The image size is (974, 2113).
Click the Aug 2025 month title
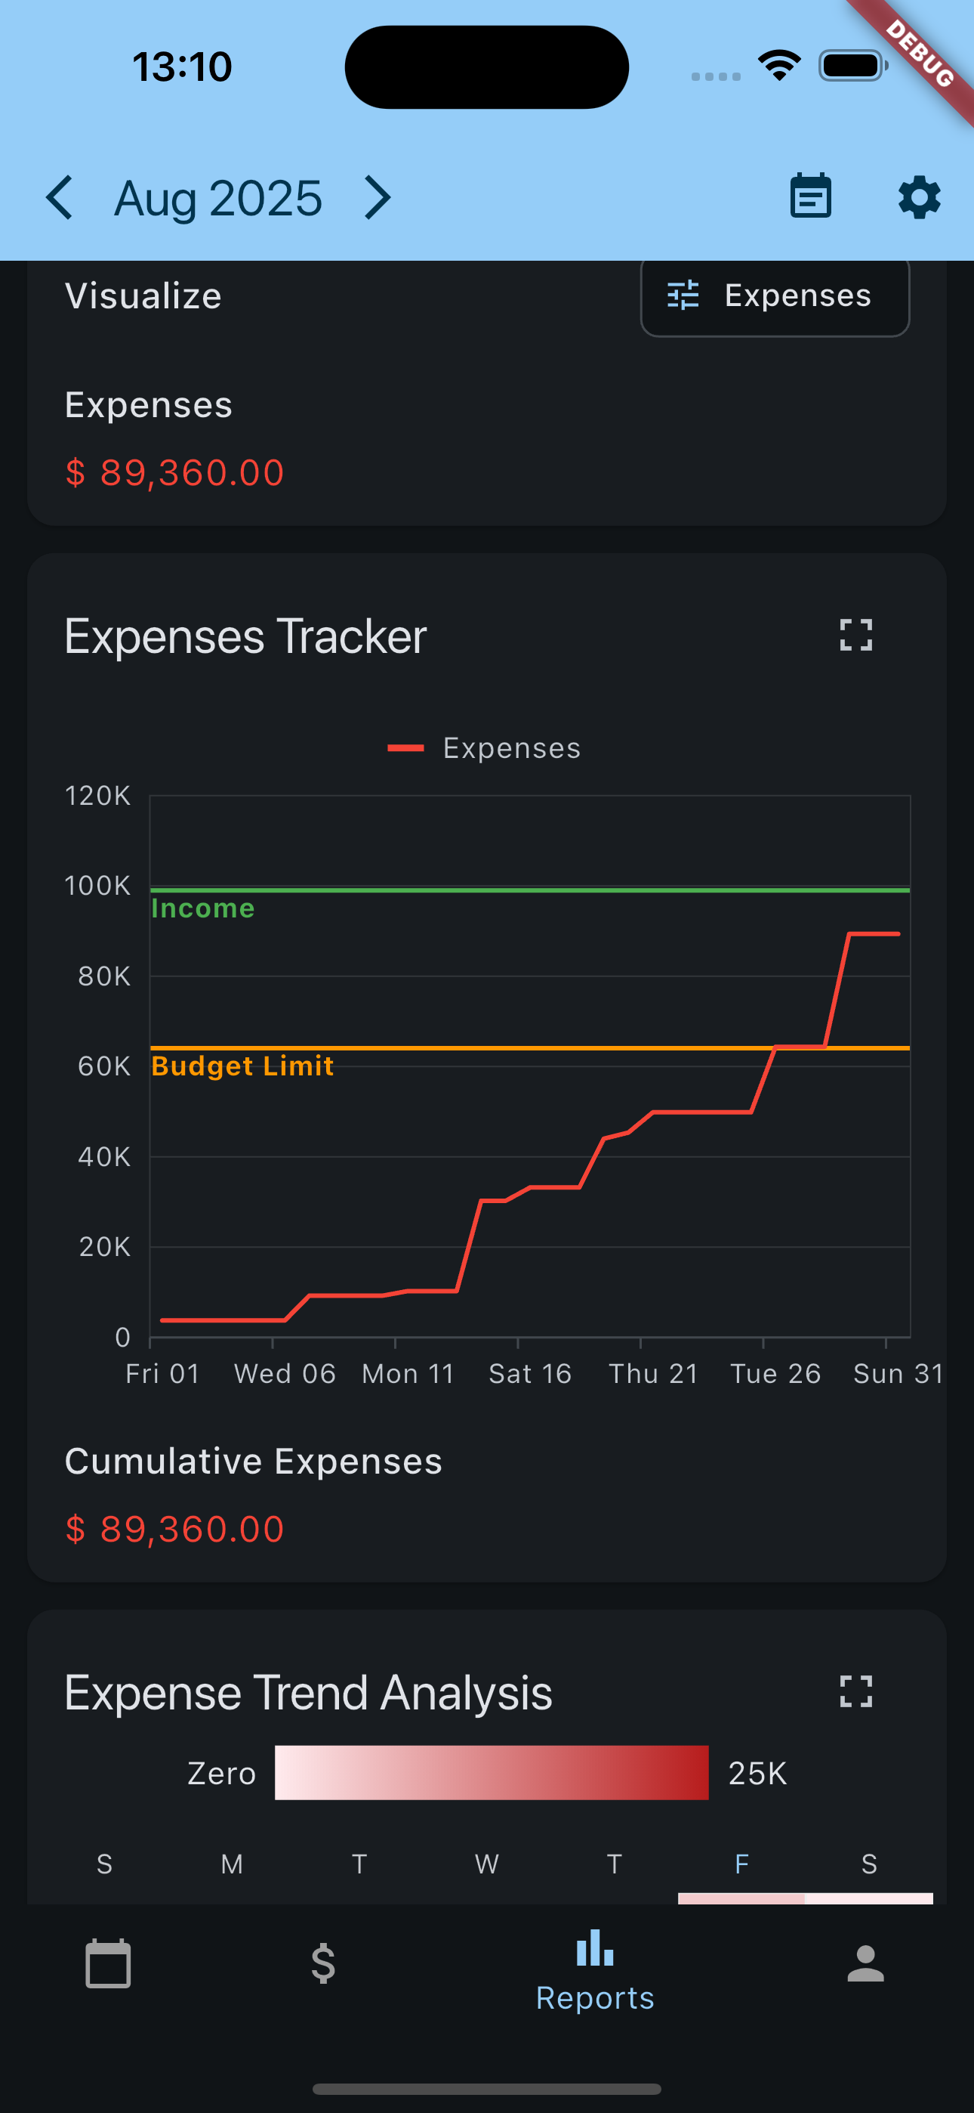218,199
